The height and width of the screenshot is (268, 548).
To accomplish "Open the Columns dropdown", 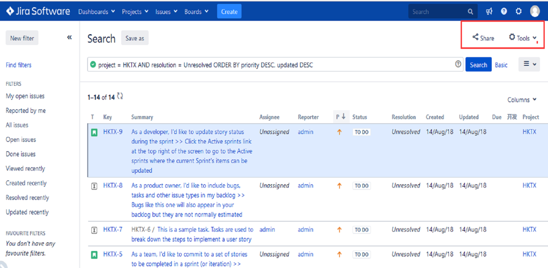I will coord(522,100).
